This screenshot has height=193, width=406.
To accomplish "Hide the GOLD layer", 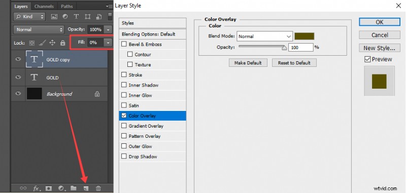I will coord(18,78).
